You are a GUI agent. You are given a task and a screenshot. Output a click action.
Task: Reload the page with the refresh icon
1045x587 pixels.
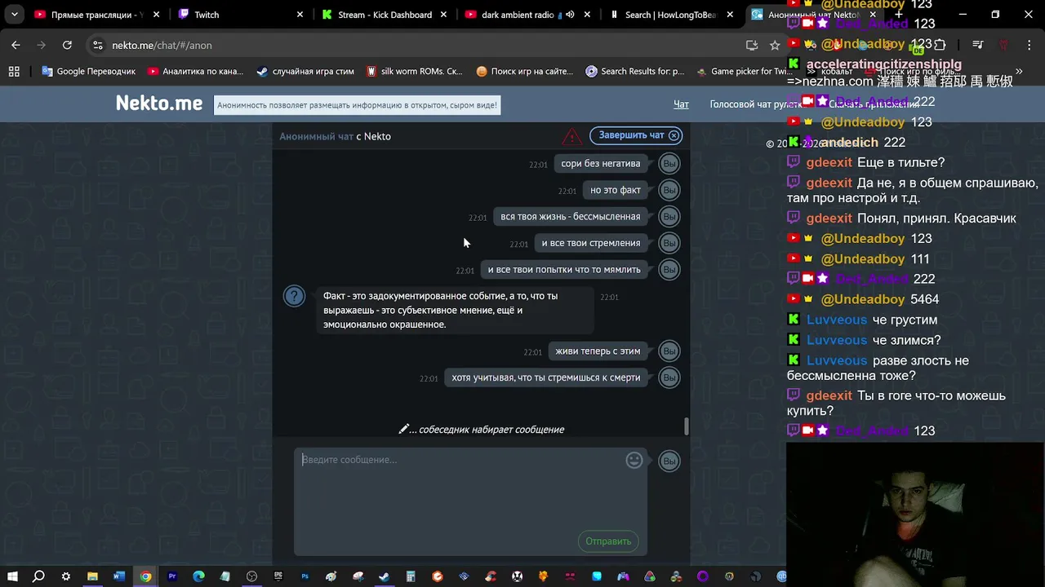tap(67, 46)
